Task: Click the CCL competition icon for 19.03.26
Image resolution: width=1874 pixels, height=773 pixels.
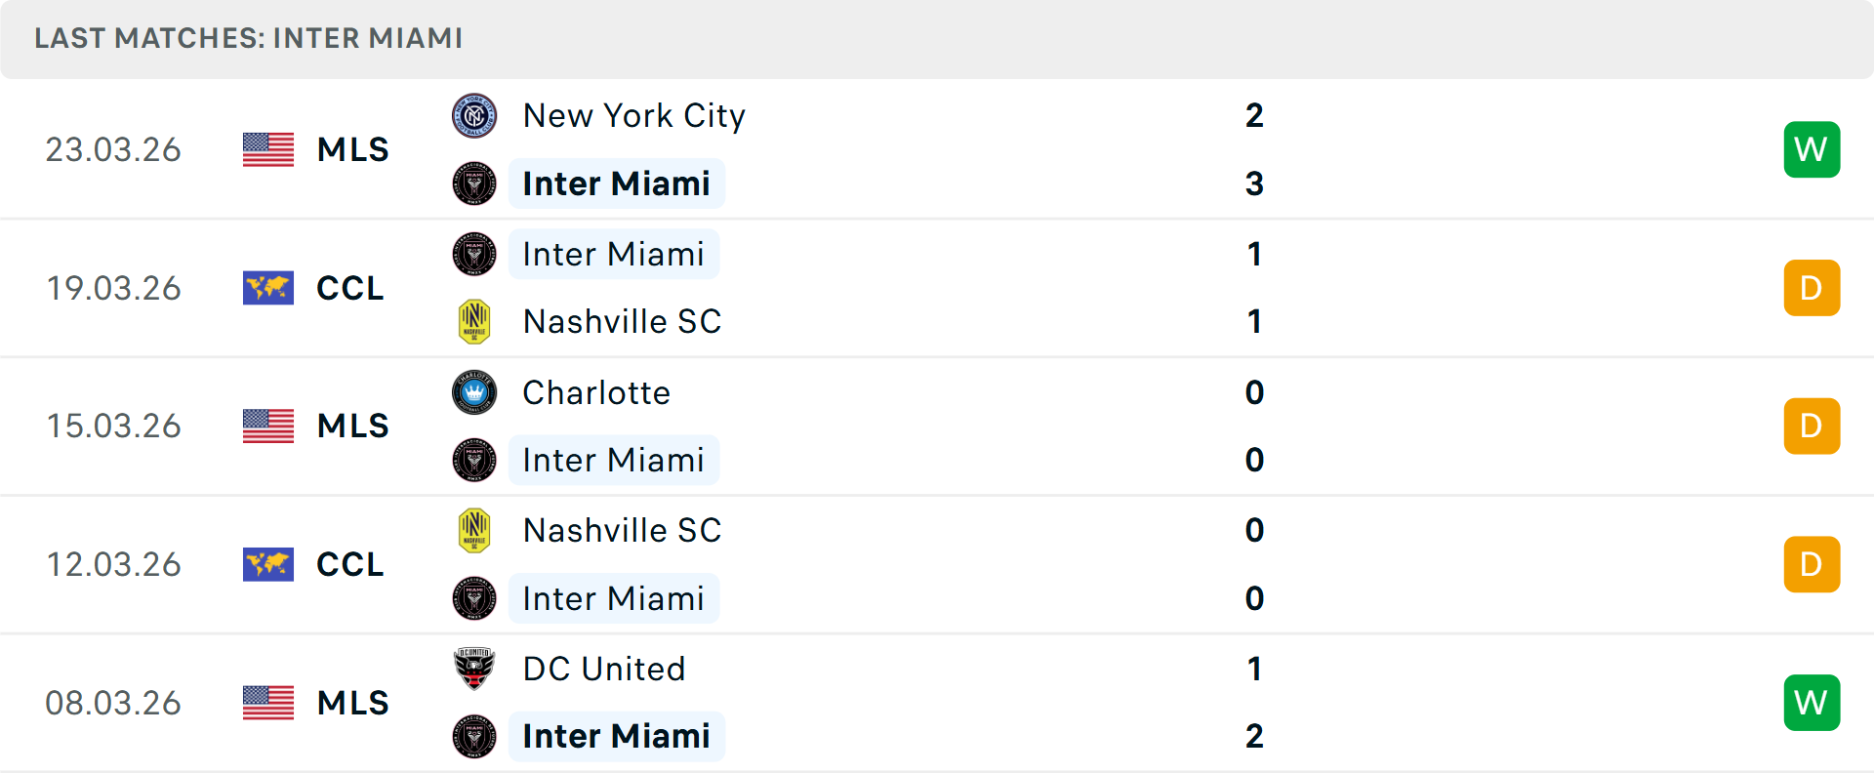Action: [267, 288]
